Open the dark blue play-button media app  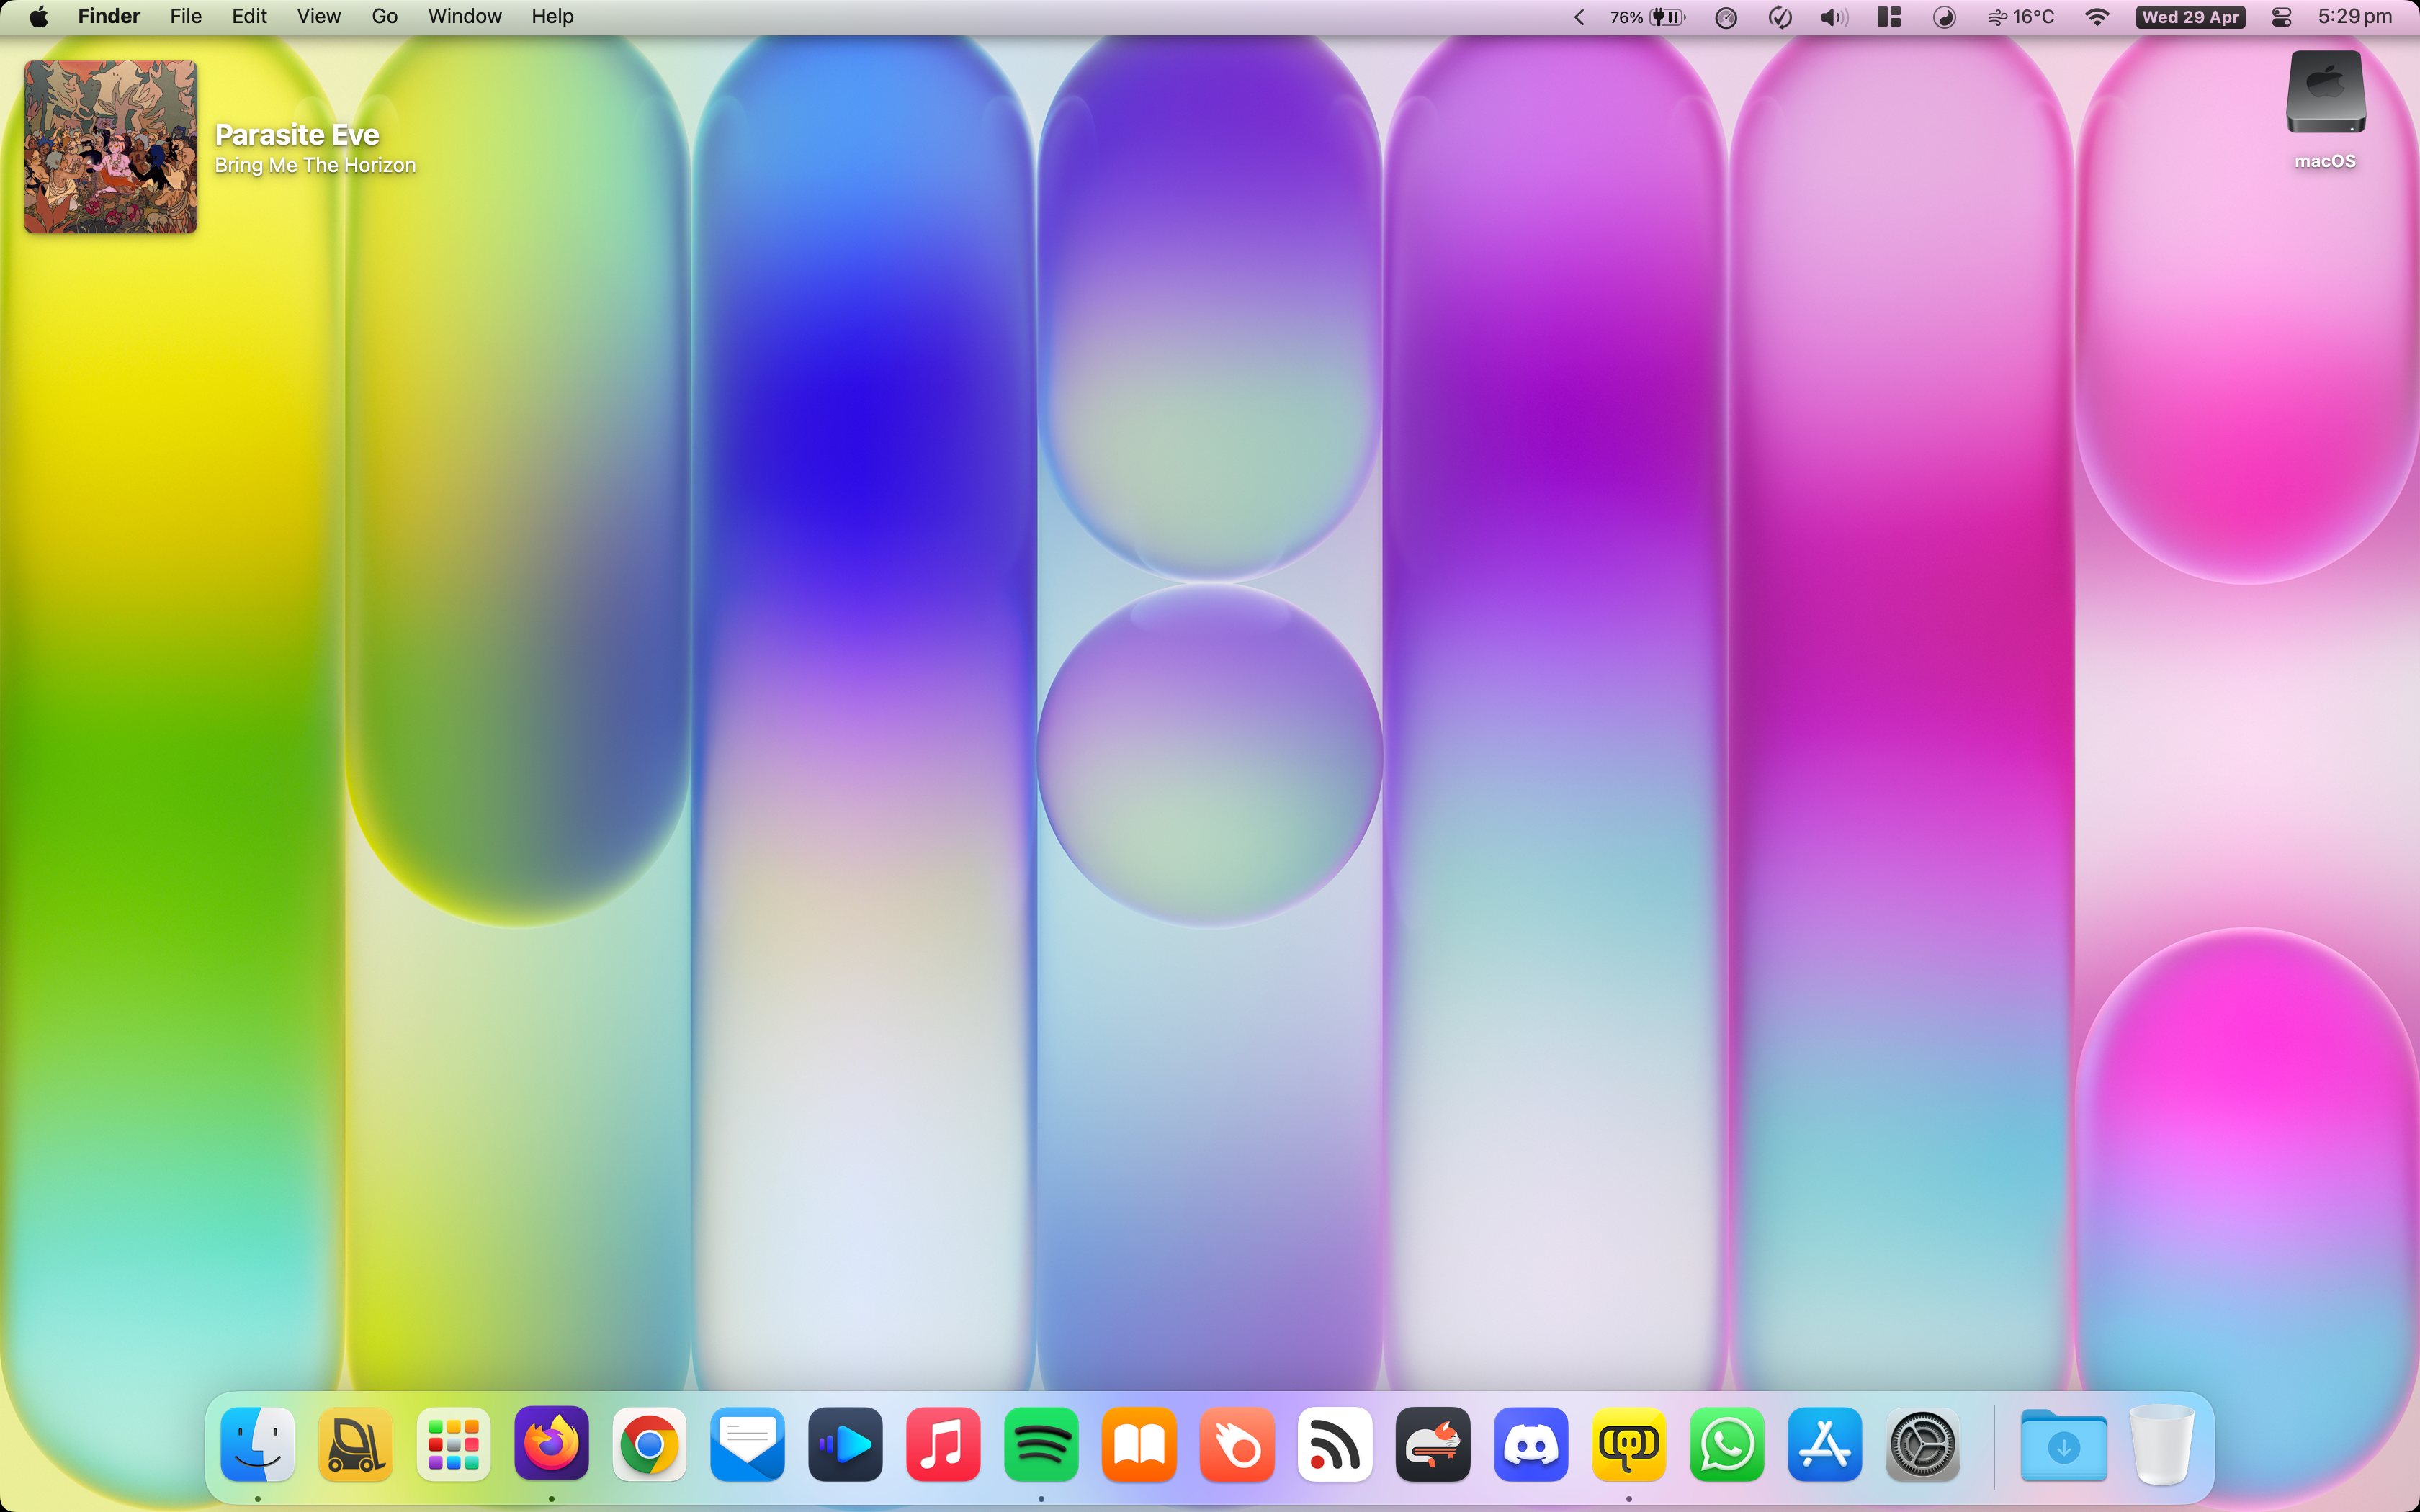(x=845, y=1445)
